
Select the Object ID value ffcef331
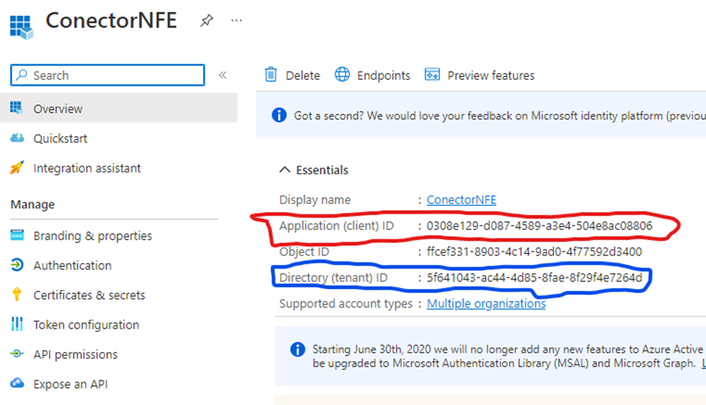coord(534,251)
